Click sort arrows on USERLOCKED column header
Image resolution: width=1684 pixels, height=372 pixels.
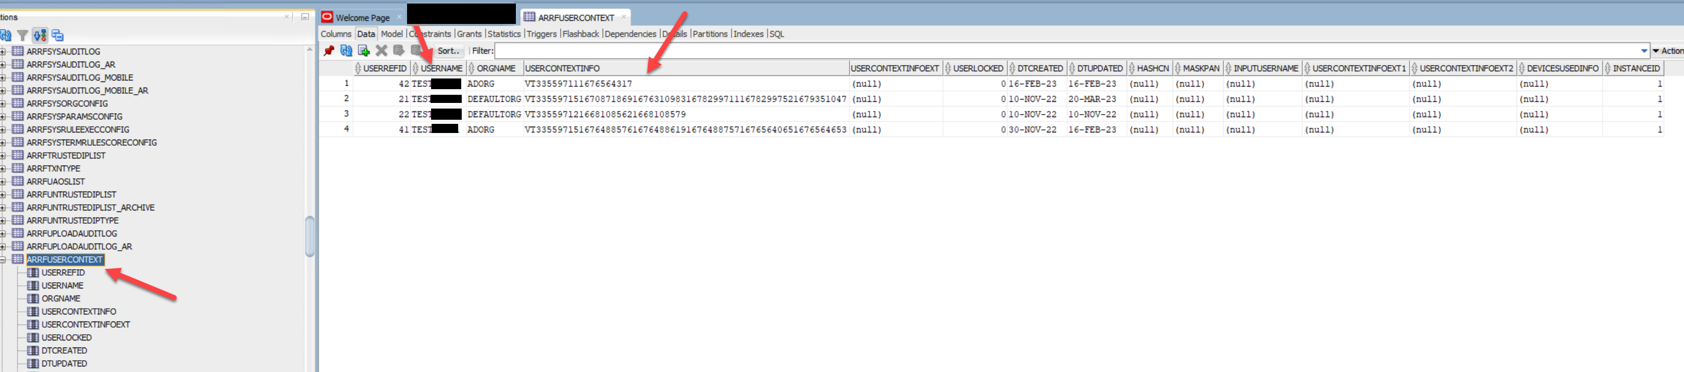[948, 68]
